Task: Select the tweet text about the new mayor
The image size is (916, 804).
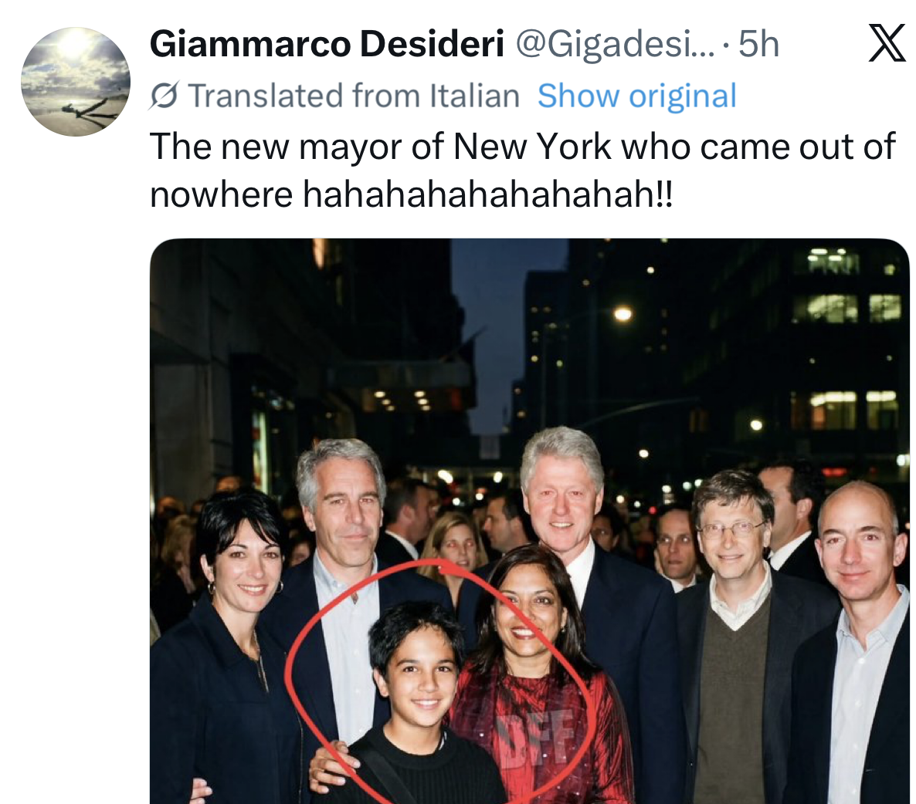Action: pyautogui.click(x=522, y=170)
